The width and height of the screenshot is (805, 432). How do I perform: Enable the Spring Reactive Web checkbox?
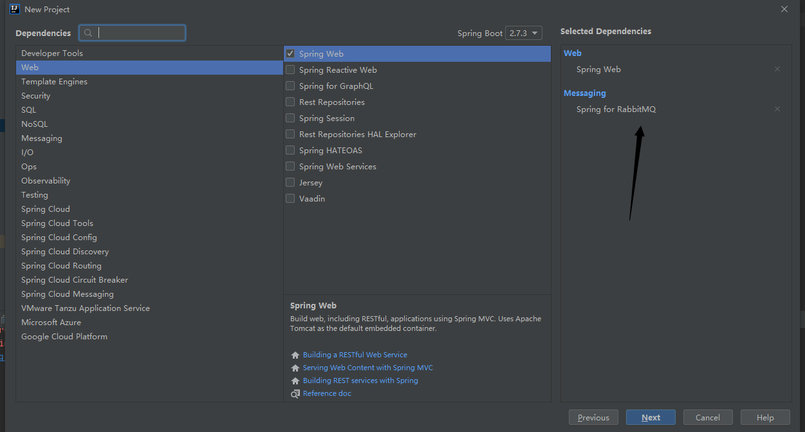pyautogui.click(x=290, y=70)
